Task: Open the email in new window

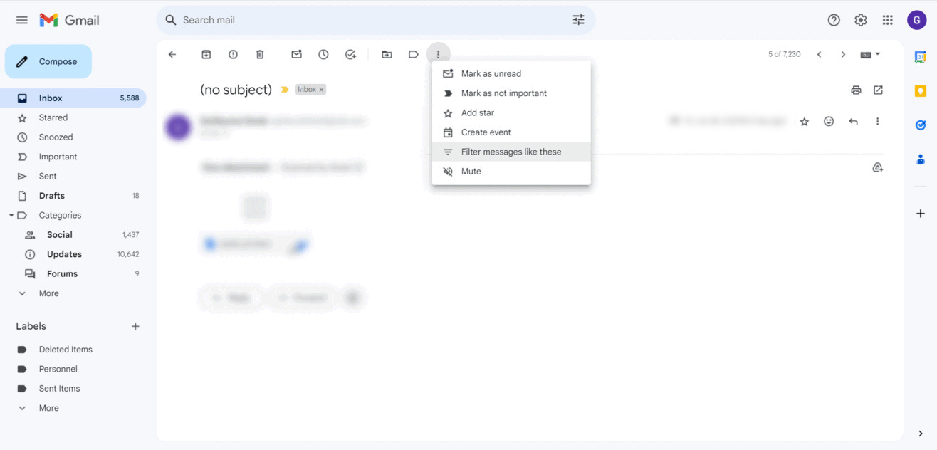Action: coord(878,90)
